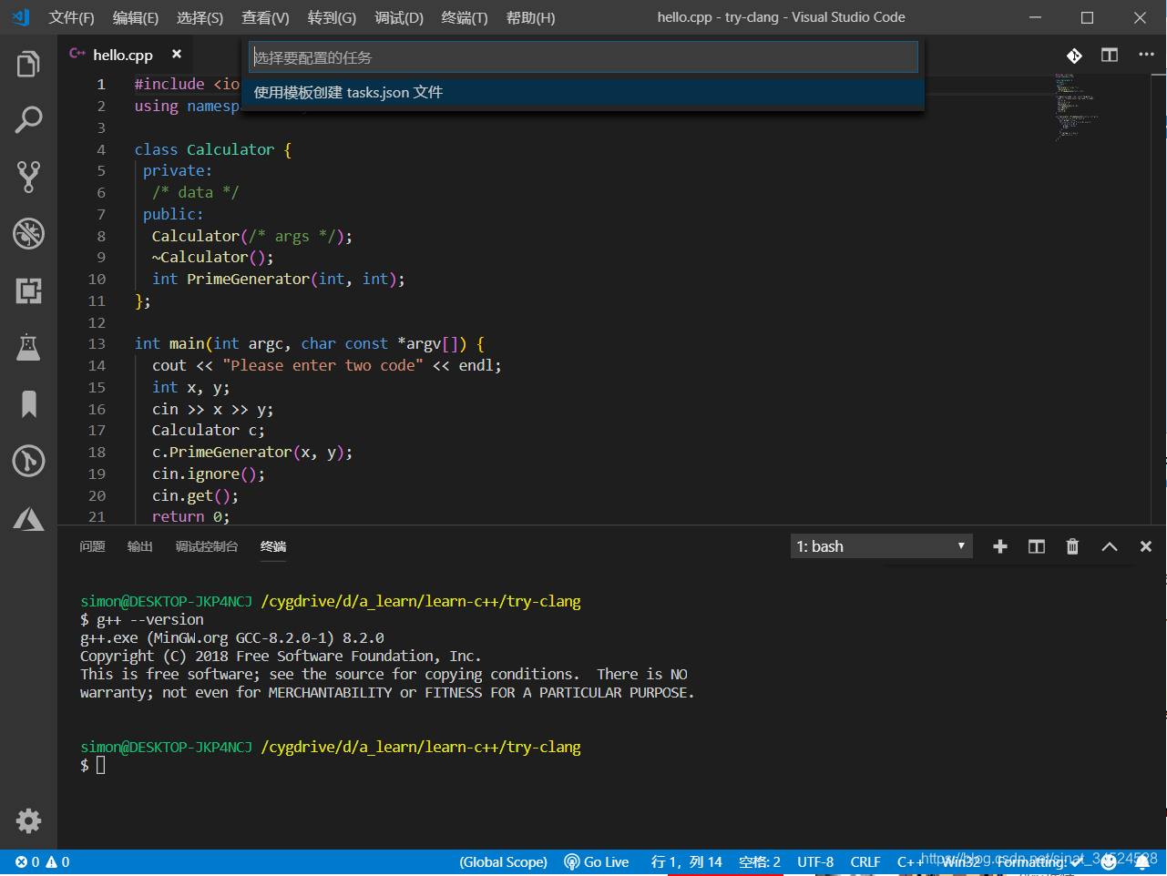This screenshot has width=1167, height=876.
Task: Split the terminal panel
Action: pos(1037,546)
